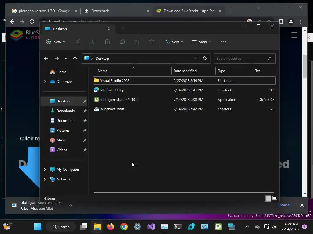Viewport: 313px width, 234px height.
Task: Open download item options chevron
Action: point(71,205)
